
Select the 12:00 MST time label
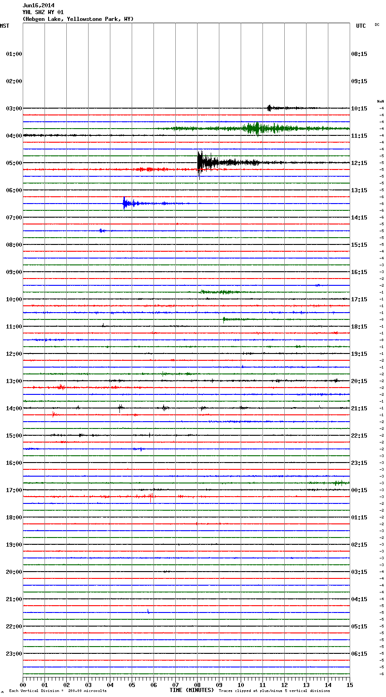coord(14,354)
